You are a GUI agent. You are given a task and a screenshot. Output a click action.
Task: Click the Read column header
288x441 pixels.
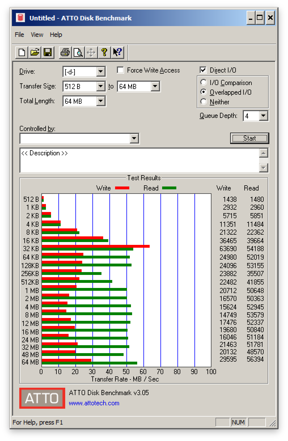251,188
